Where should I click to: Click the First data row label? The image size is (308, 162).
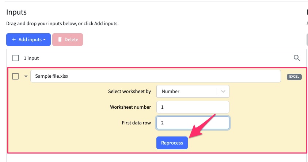[x=136, y=123]
